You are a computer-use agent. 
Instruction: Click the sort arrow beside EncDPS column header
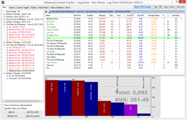125,16
